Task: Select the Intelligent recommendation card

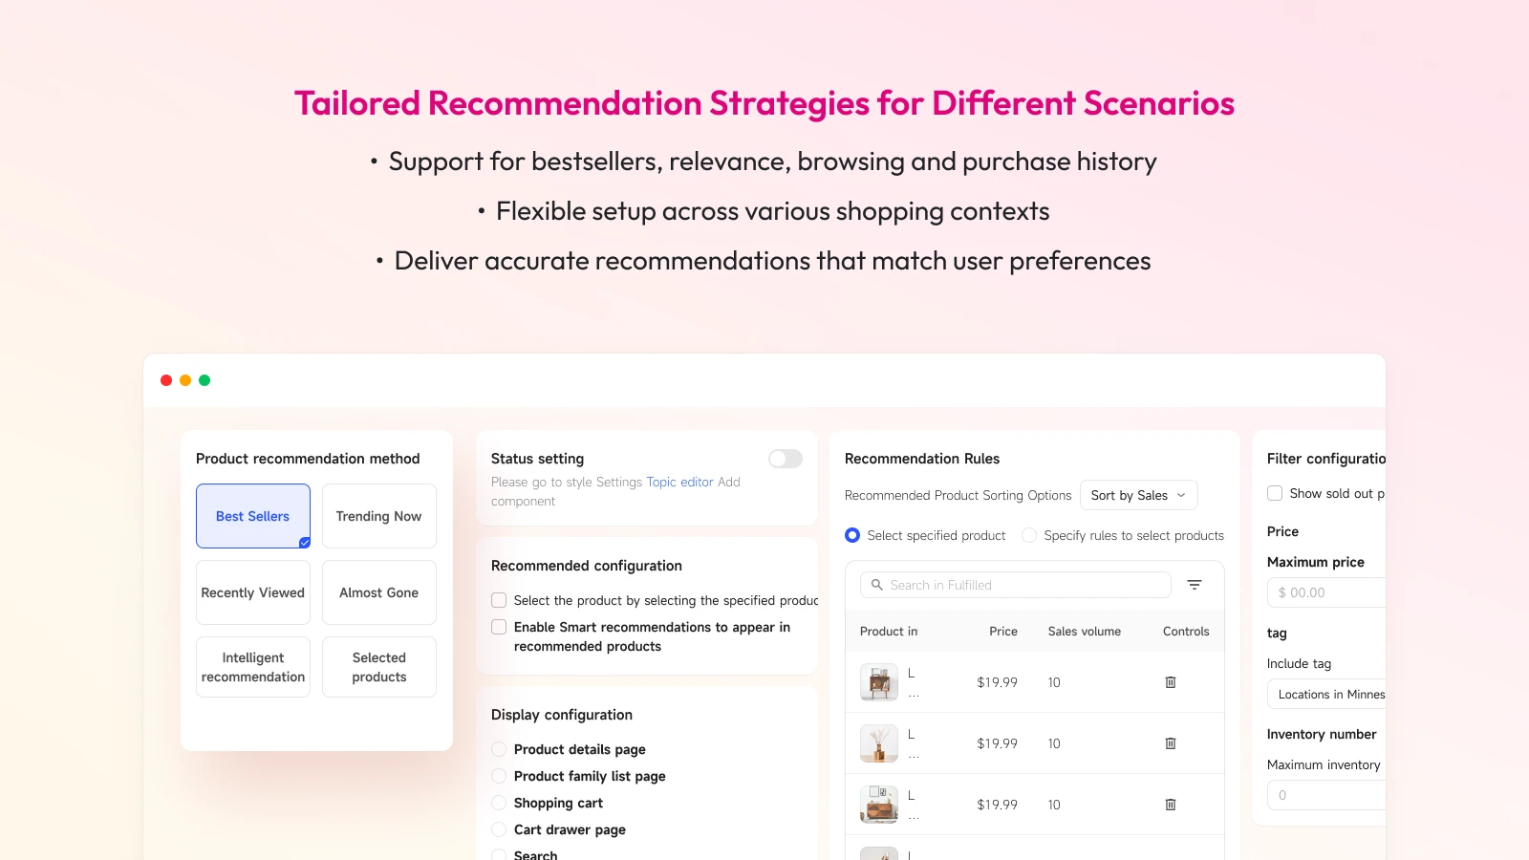Action: pos(253,667)
